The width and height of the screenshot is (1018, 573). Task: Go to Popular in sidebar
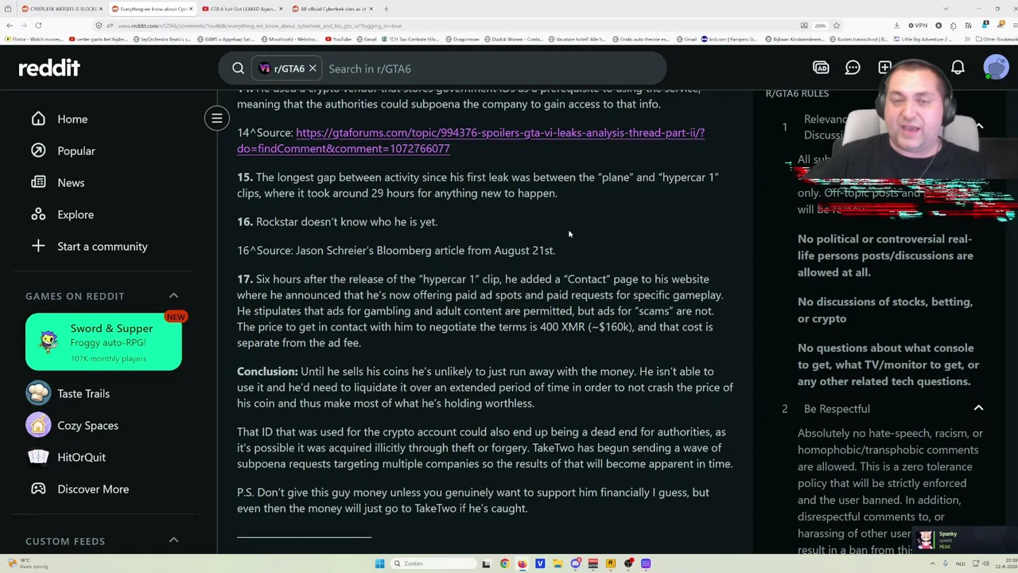[76, 150]
